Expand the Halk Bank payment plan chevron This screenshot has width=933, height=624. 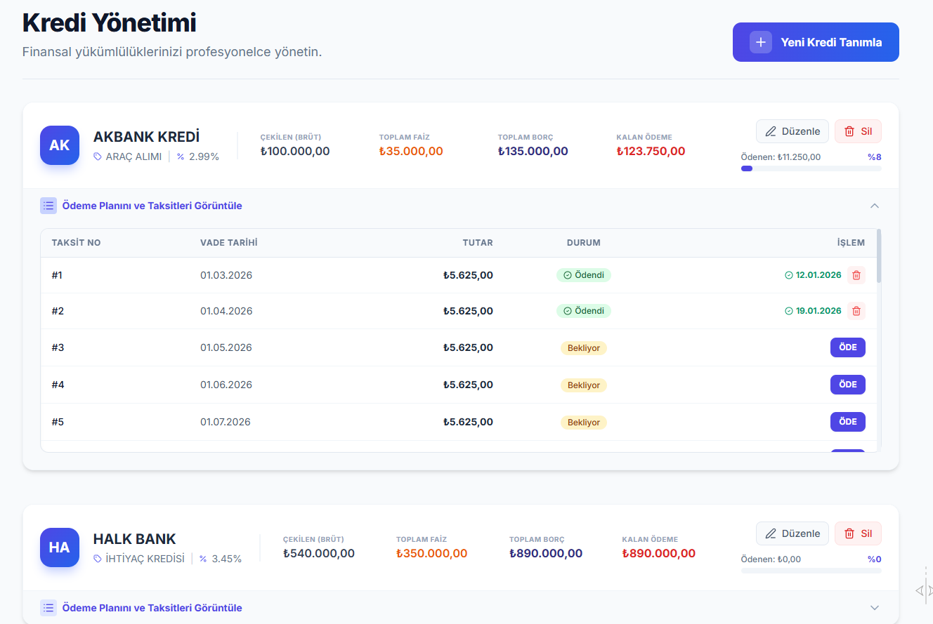pos(874,608)
